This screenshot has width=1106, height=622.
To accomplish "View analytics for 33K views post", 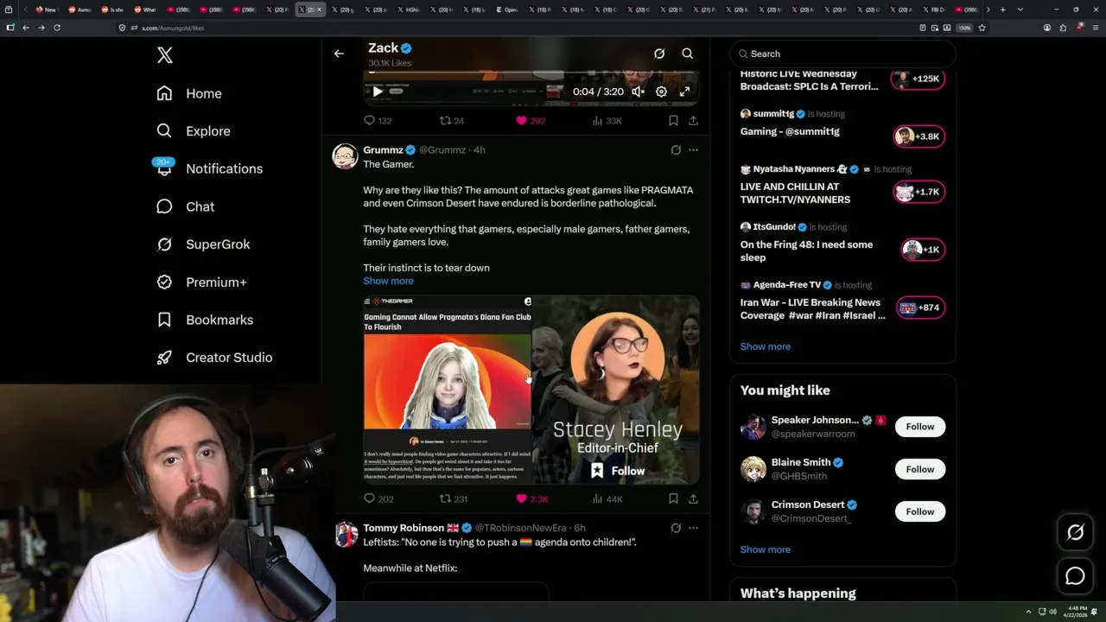I will (x=607, y=121).
